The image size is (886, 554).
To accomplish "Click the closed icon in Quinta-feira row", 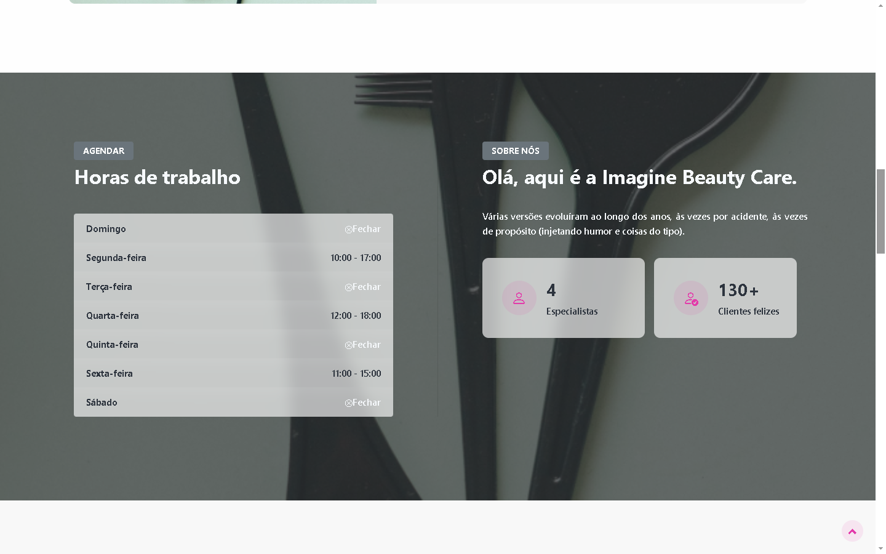I will pyautogui.click(x=349, y=345).
